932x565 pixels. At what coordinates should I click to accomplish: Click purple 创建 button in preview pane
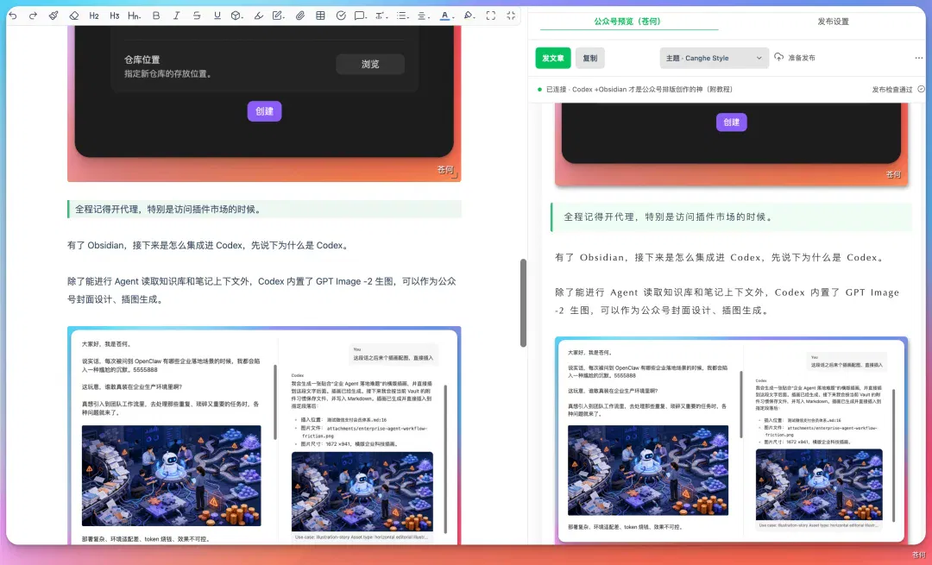point(731,122)
